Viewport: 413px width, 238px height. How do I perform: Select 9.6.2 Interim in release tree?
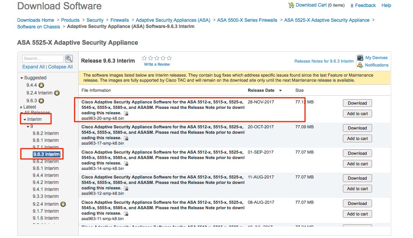point(46,161)
